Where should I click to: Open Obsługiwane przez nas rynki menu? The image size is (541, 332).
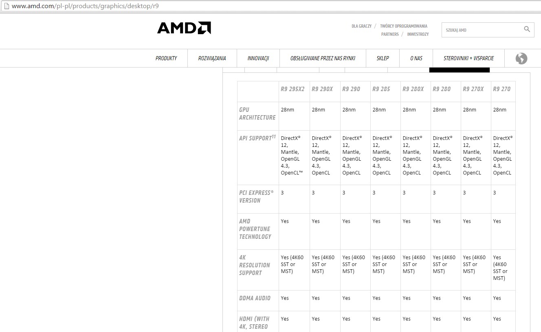coord(323,59)
